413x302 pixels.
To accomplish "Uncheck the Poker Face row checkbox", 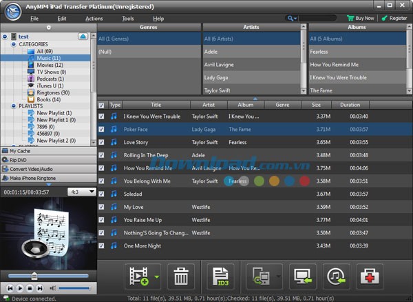I will point(101,129).
